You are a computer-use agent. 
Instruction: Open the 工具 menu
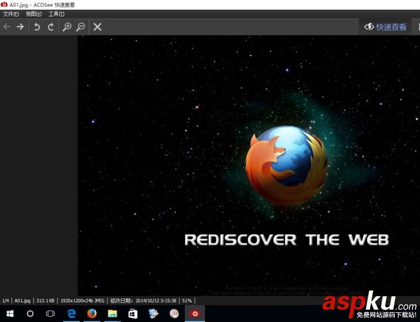(x=56, y=14)
